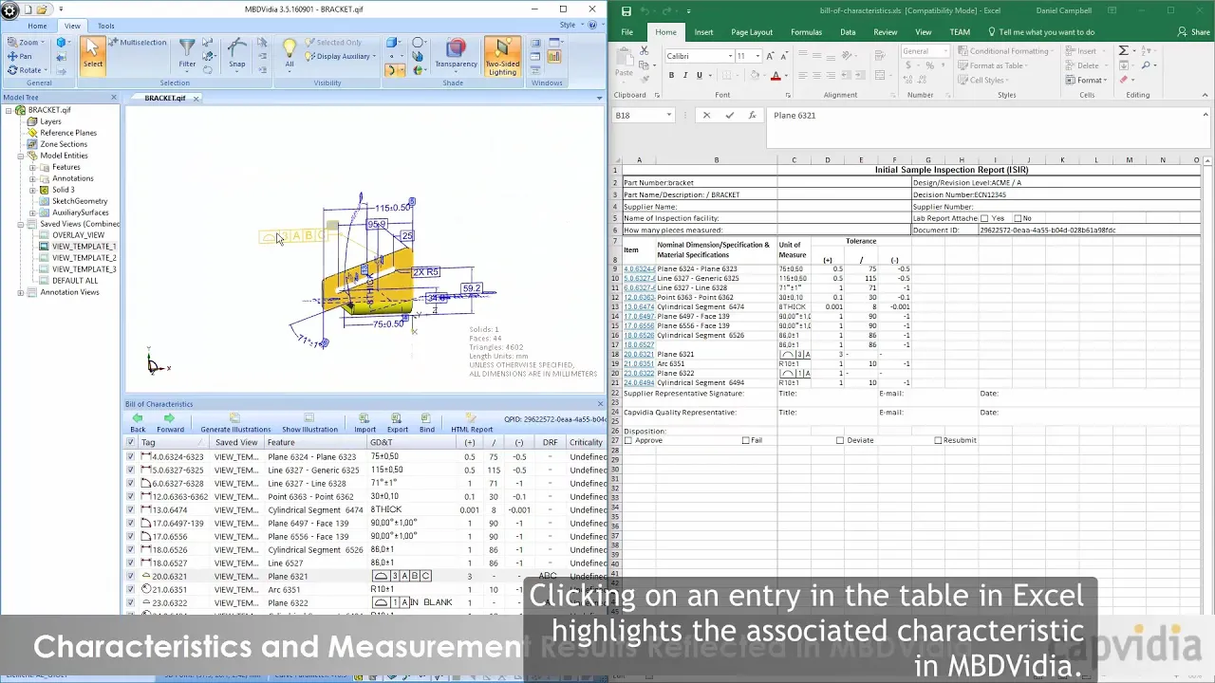Click Bind in Bill of Characteristics

[427, 422]
